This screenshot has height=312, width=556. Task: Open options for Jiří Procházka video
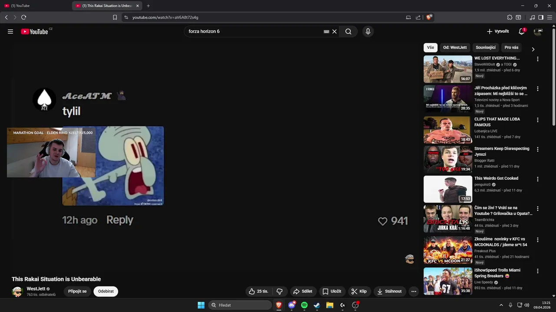[x=537, y=88]
